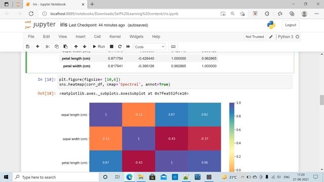Click the petal width (cm) table row header
Image resolution: width=324 pixels, height=182 pixels.
pyautogui.click(x=76, y=66)
